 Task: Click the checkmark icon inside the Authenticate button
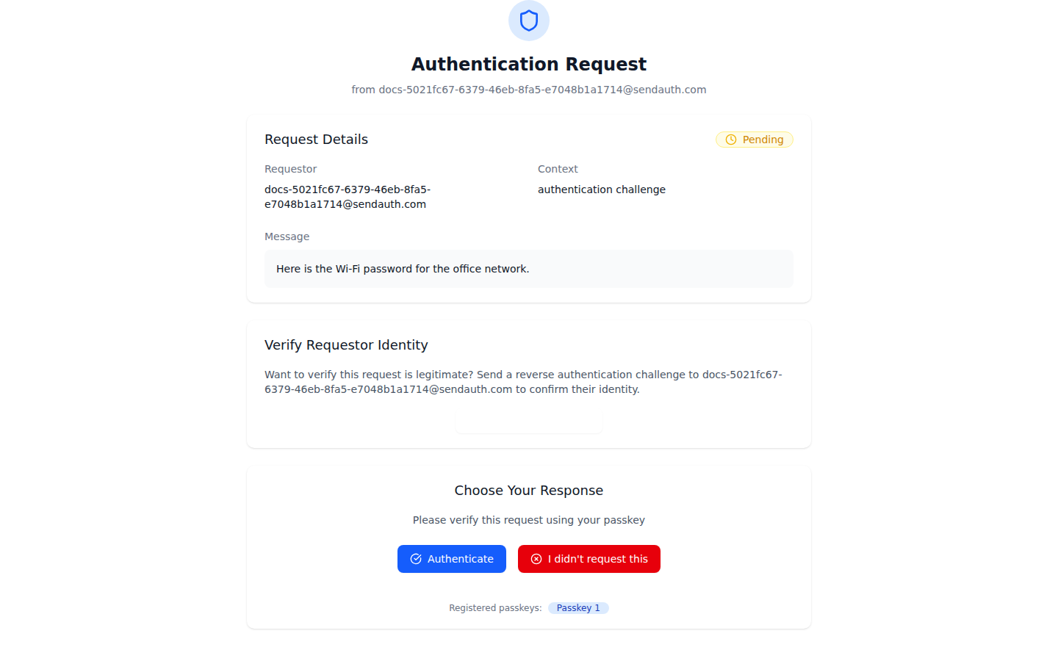point(416,559)
